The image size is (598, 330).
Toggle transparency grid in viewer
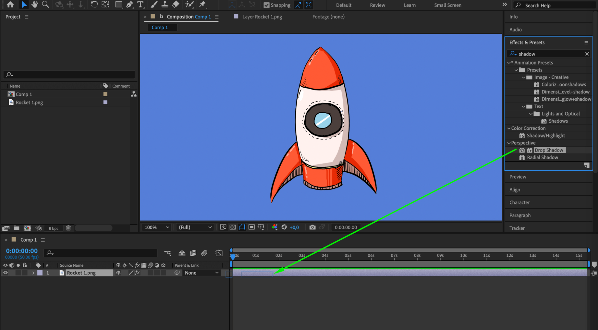tap(232, 227)
